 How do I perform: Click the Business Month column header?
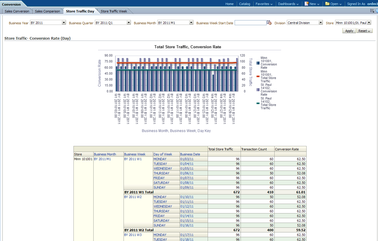105,154
